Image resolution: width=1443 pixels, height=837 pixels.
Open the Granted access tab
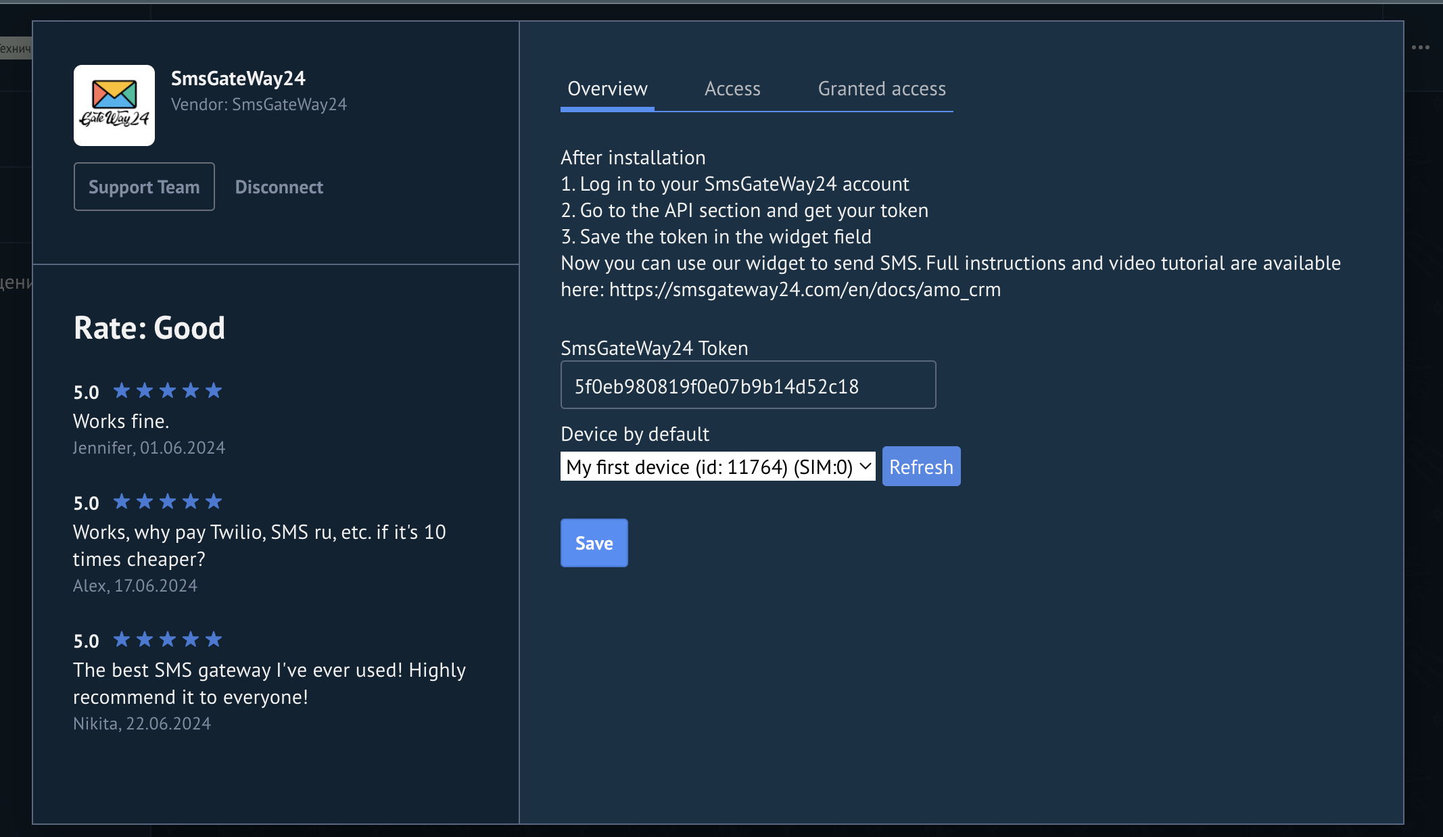coord(882,89)
